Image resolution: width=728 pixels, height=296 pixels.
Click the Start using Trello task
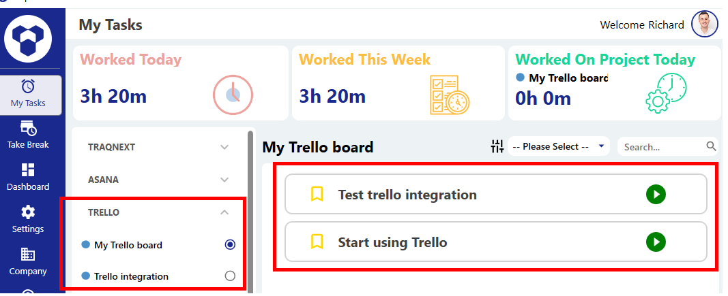point(392,242)
